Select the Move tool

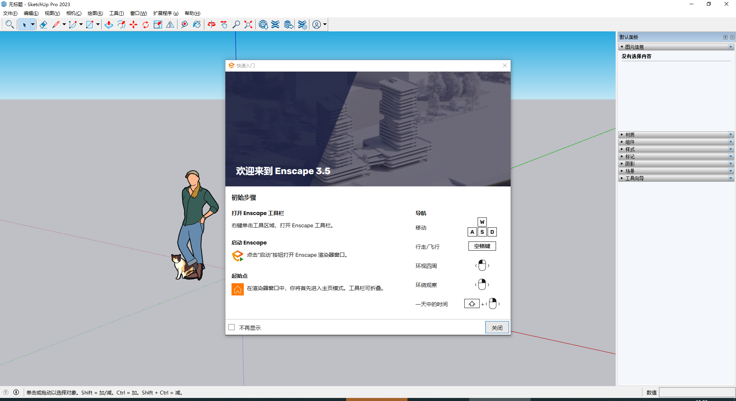tap(133, 24)
